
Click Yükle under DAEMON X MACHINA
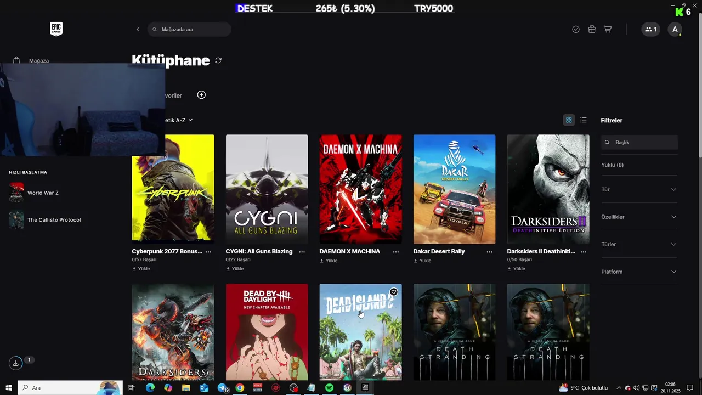329,261
